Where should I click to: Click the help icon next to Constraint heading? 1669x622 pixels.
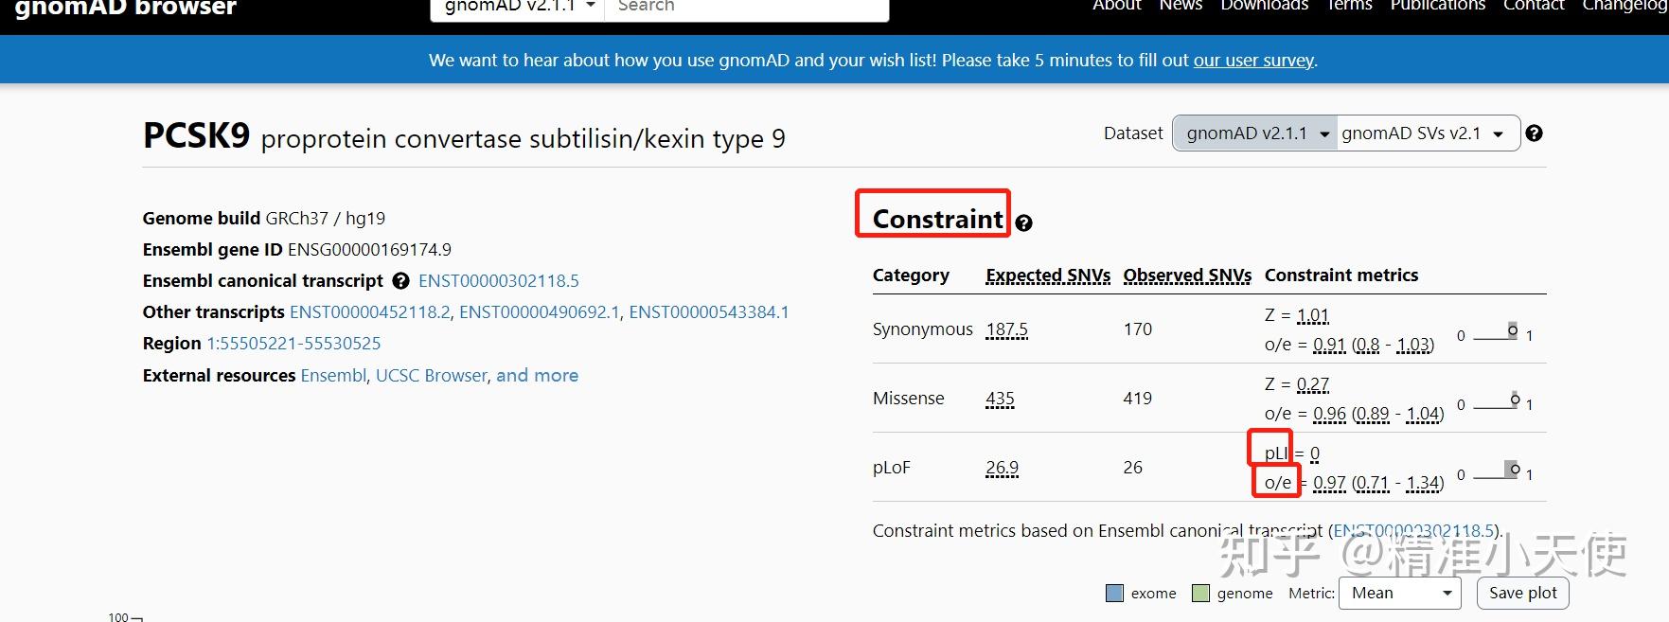pos(1023,223)
